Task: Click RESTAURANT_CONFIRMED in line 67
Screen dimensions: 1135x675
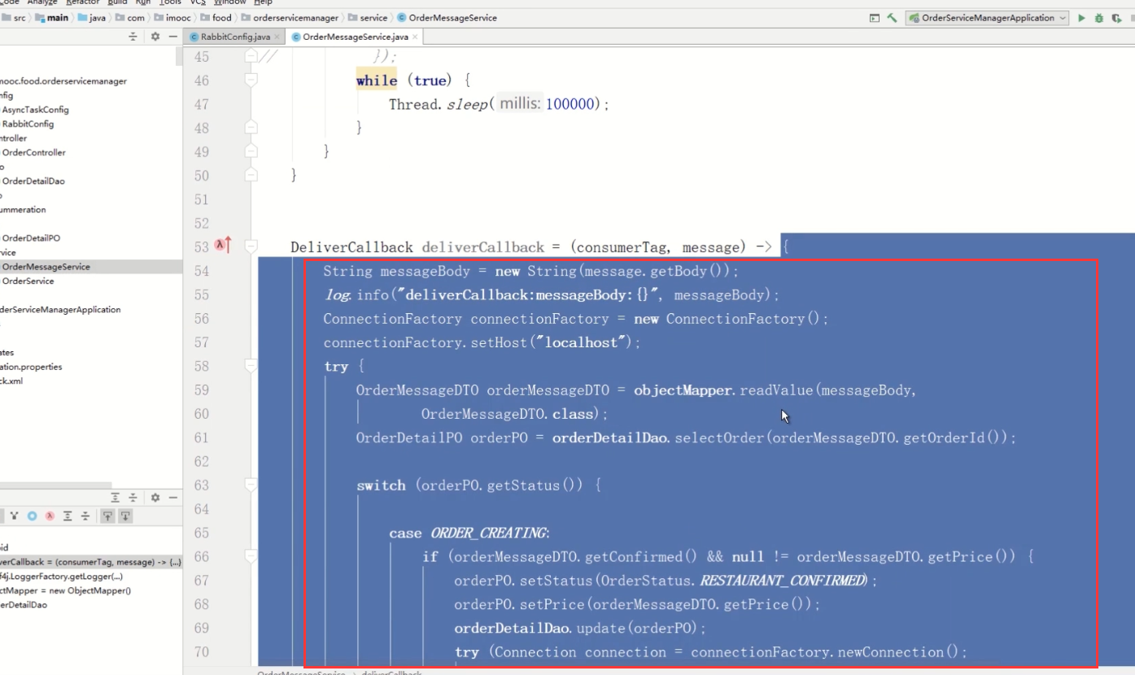Action: 784,581
